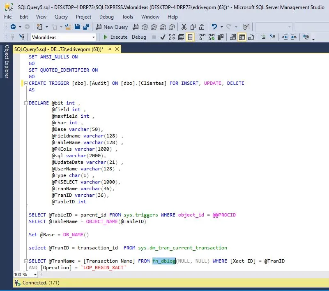Open the Query Options icon
Screen dimensions: 329x291
(x=181, y=37)
